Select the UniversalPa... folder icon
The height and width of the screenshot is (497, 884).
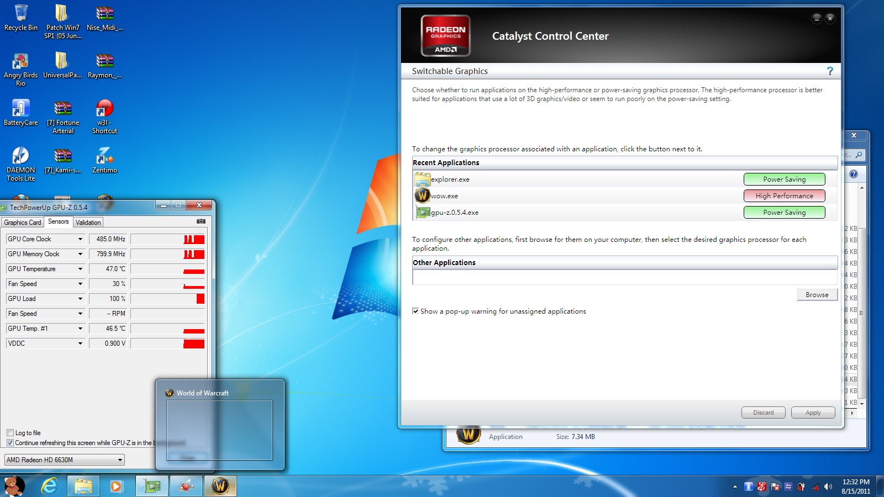click(62, 65)
